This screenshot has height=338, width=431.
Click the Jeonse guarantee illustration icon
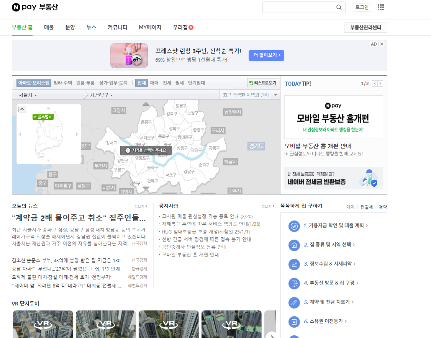click(369, 178)
